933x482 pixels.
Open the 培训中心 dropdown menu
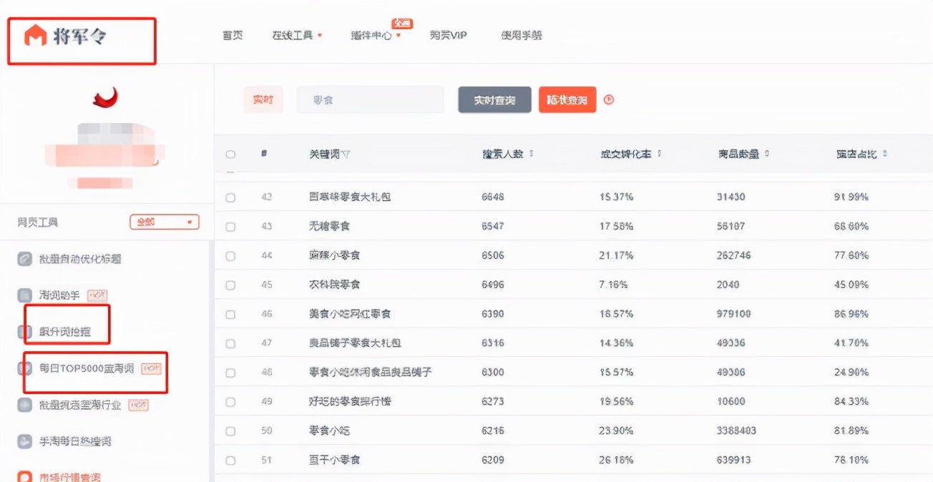click(373, 35)
